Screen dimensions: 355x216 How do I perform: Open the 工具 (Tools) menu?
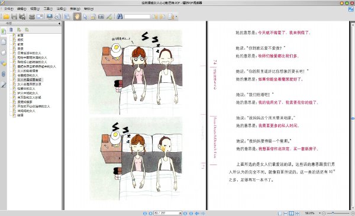coord(48,9)
